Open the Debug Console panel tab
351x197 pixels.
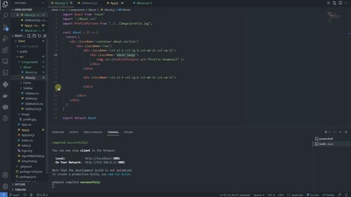pos(93,132)
